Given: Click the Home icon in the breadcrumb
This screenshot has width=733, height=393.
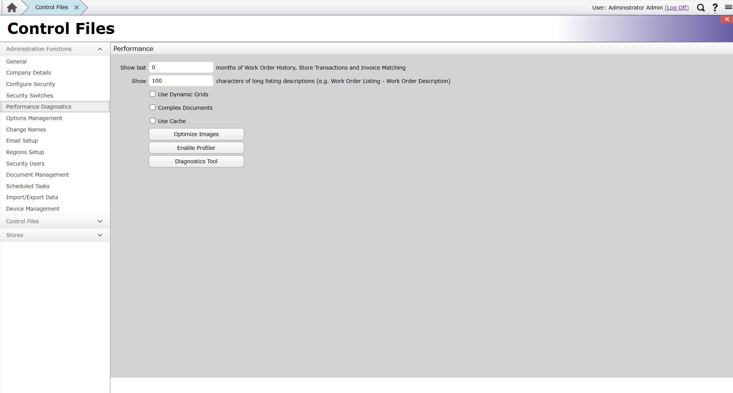Looking at the screenshot, I should click(x=12, y=8).
